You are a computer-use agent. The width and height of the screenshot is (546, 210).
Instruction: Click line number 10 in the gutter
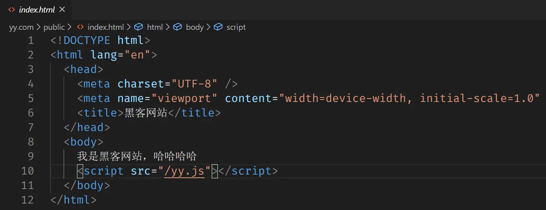pyautogui.click(x=28, y=171)
